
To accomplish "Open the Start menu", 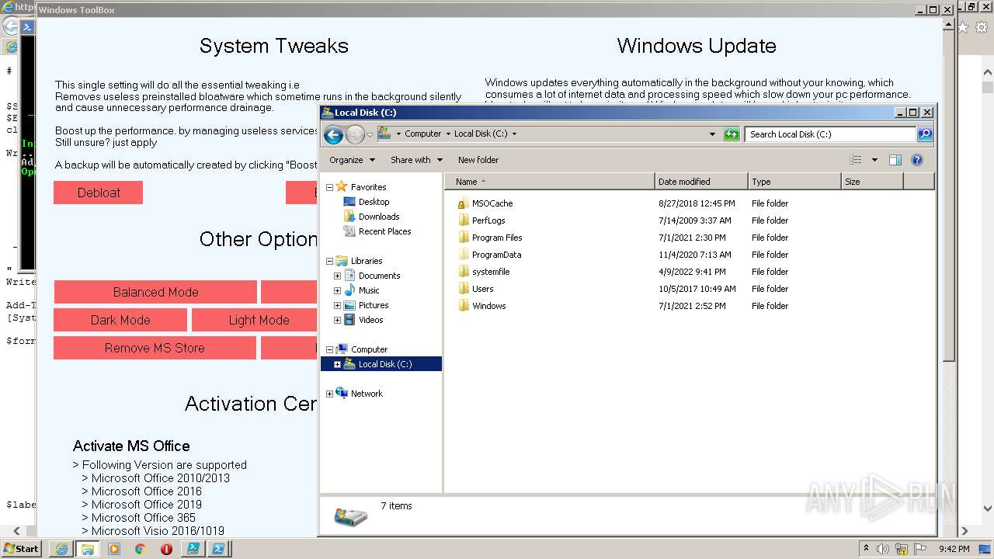I will (x=21, y=548).
